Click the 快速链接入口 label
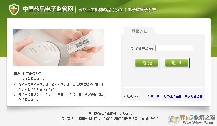This screenshot has width=217, height=126. tap(134, 97)
